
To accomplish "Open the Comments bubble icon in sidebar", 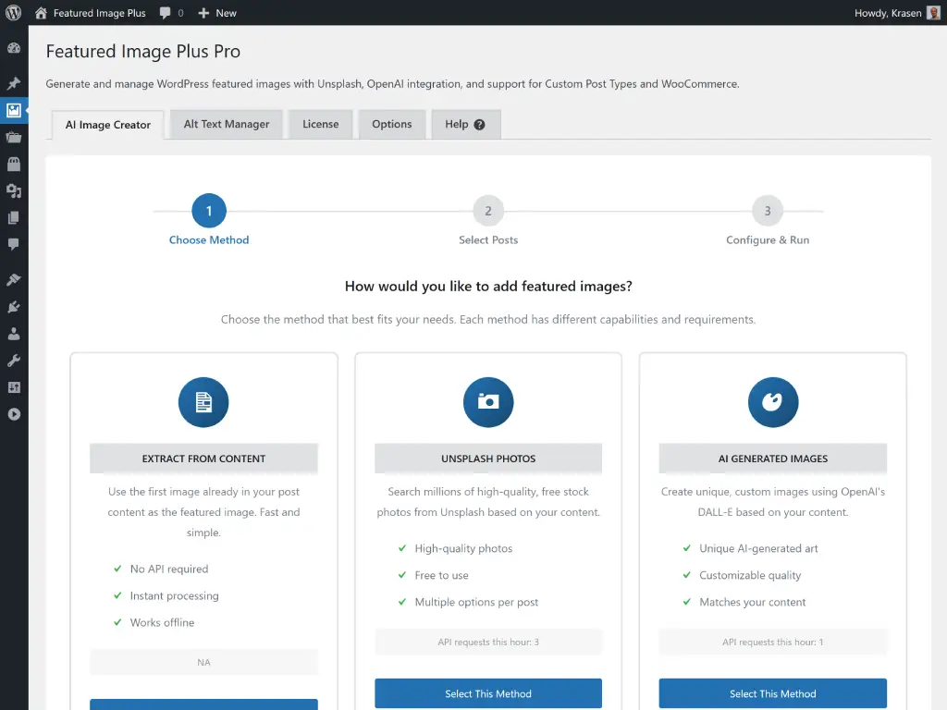I will point(14,244).
